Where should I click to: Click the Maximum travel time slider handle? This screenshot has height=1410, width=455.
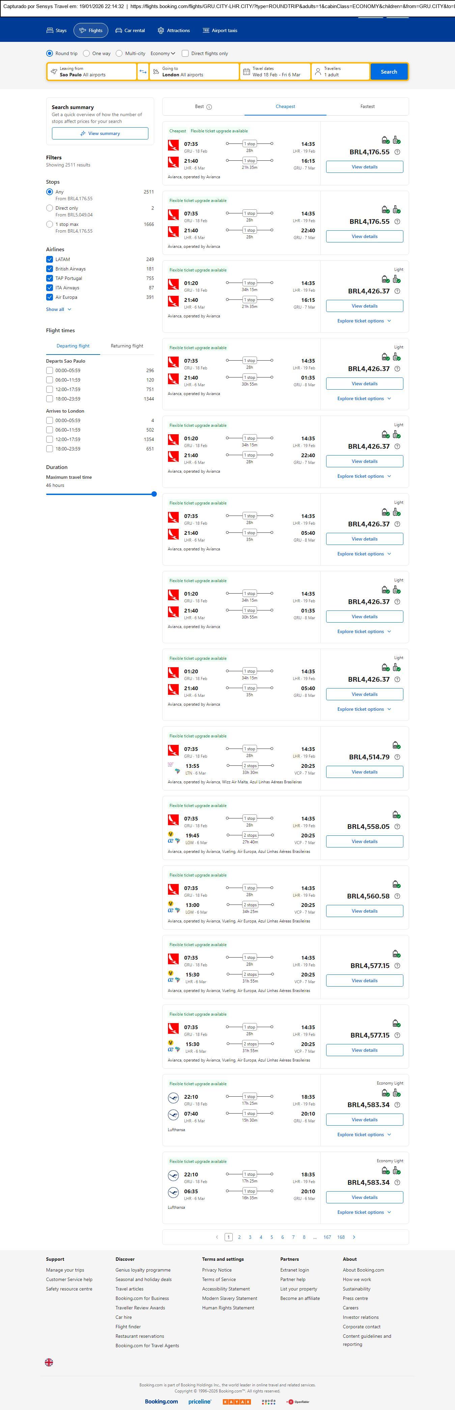click(154, 494)
